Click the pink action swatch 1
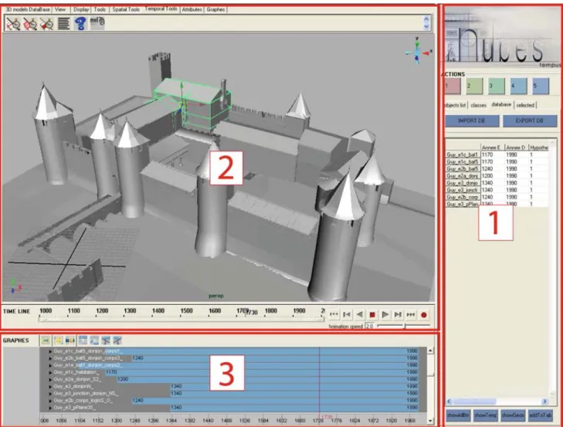The image size is (563, 427). tap(452, 86)
